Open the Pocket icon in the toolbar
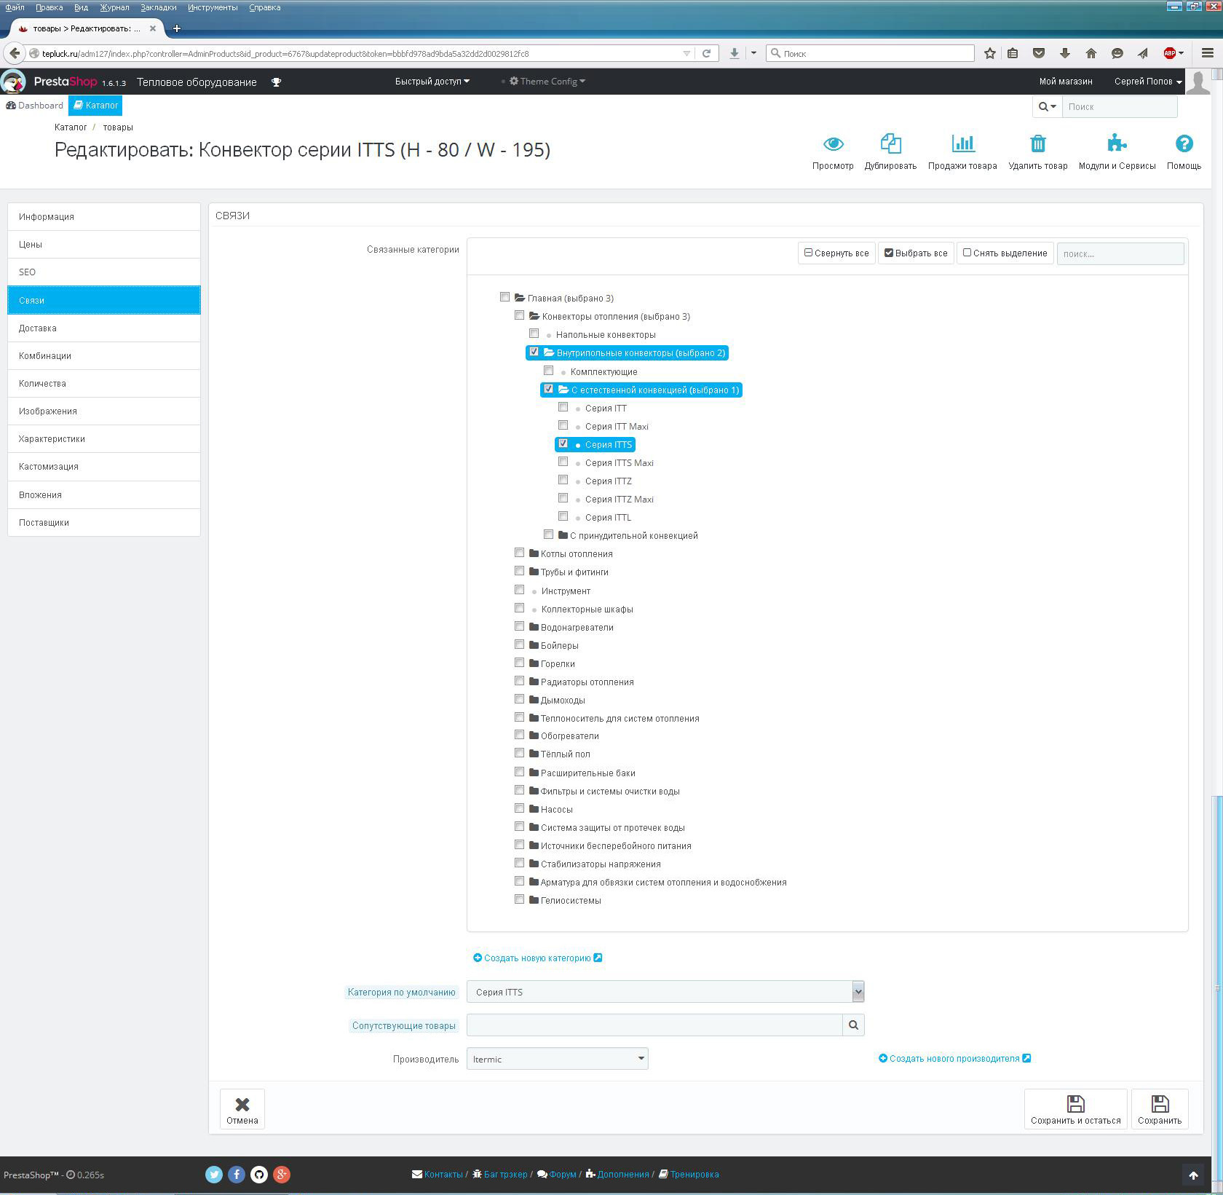The image size is (1223, 1195). point(1039,53)
